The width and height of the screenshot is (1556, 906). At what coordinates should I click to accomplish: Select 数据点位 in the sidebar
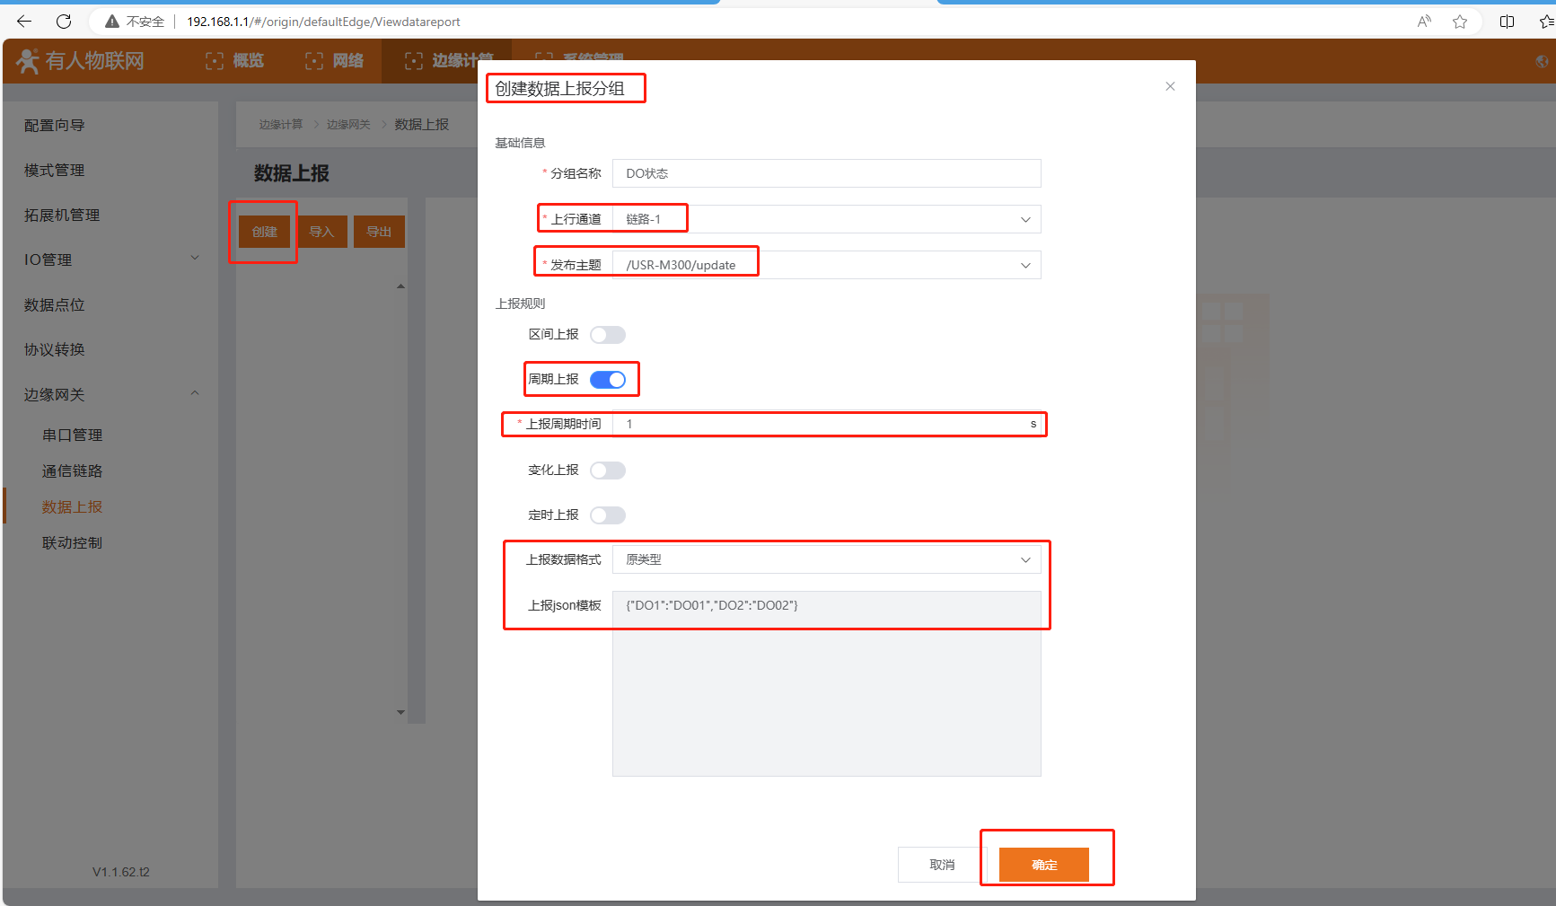click(55, 305)
